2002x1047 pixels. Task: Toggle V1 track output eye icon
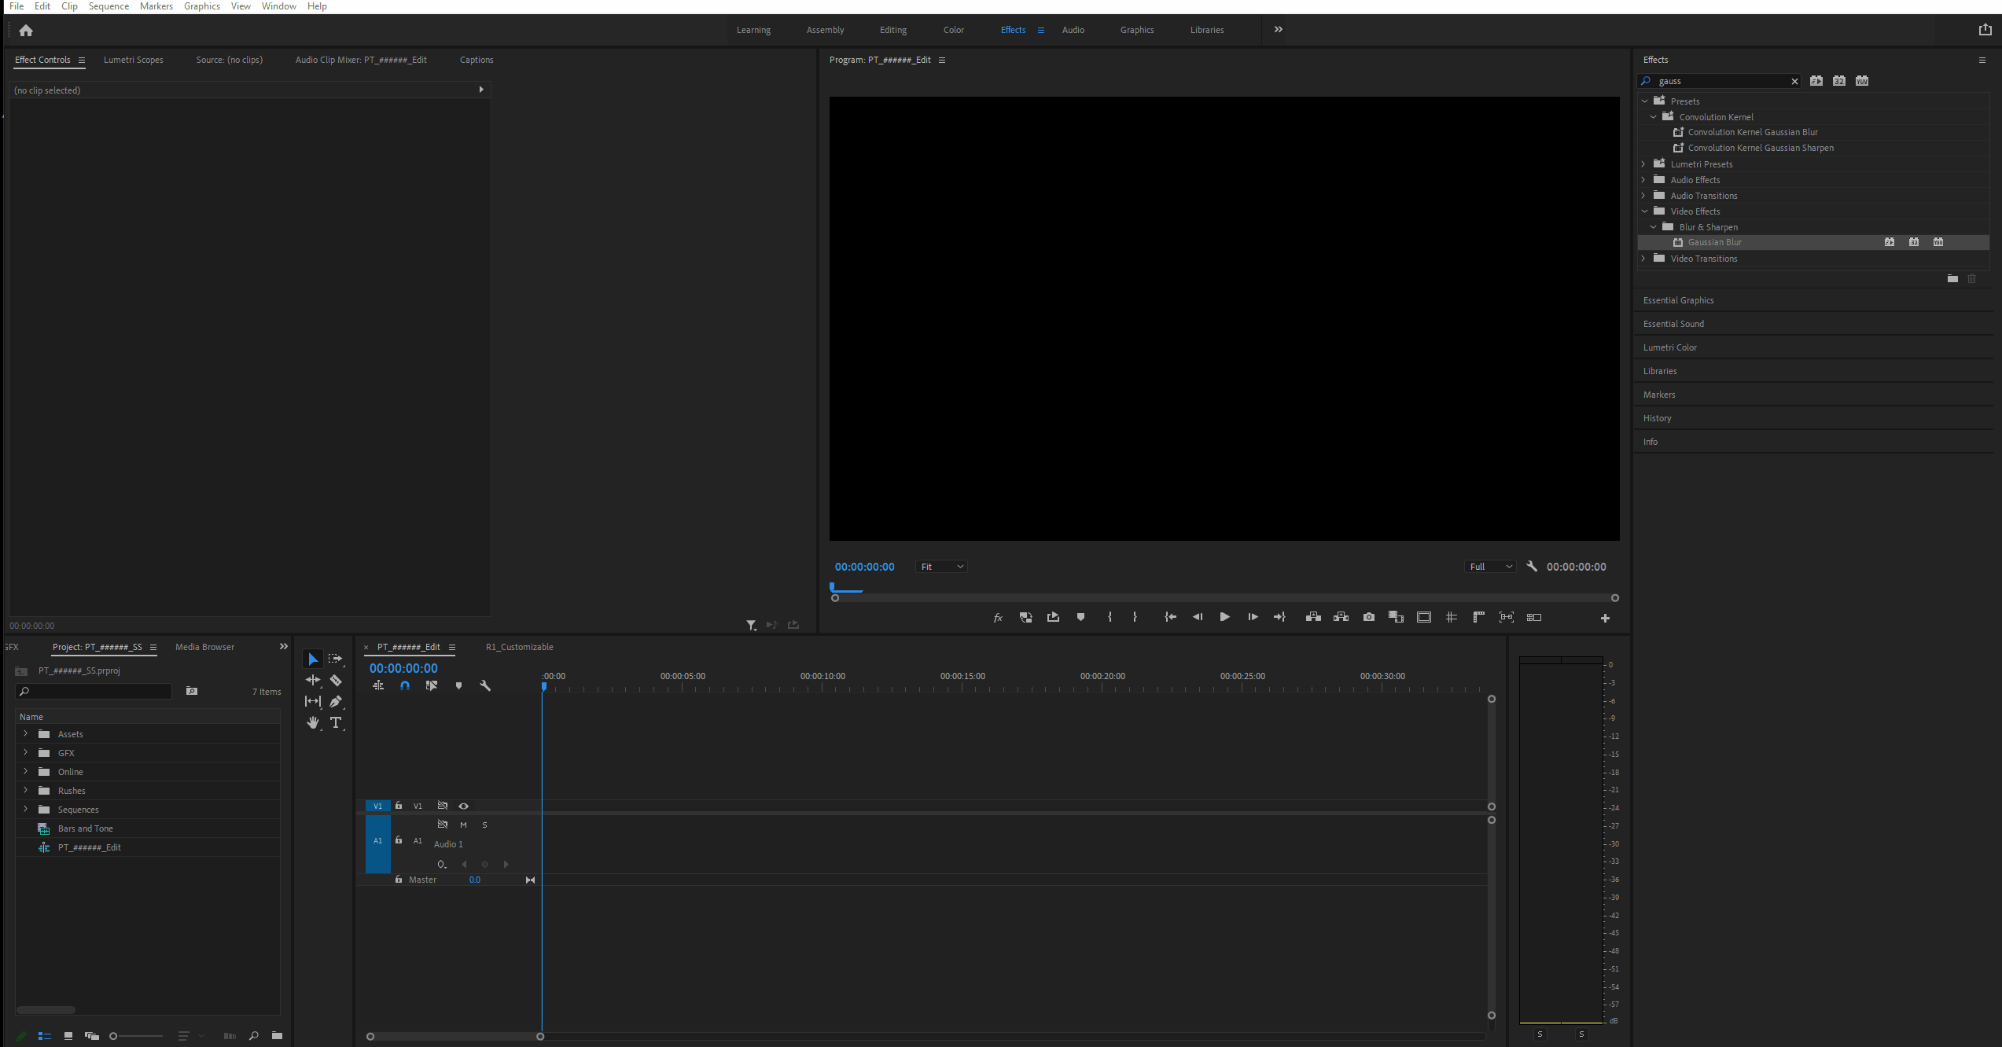(463, 806)
